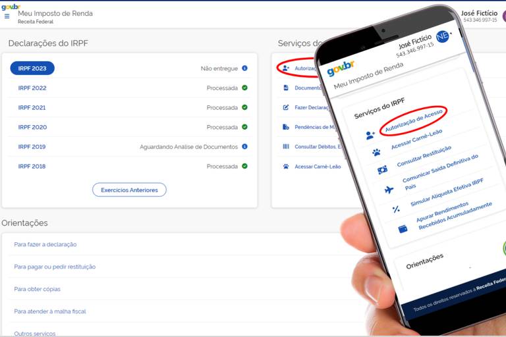This screenshot has width=506, height=337.
Task: Open Acessar Carnê-Leão on the phone
Action: tap(416, 140)
